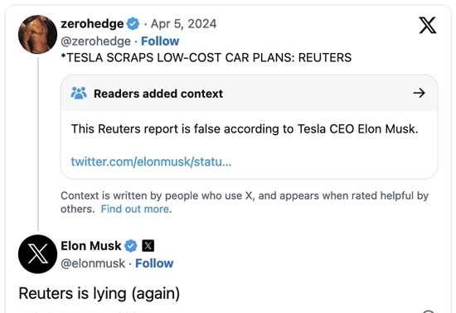
Task: Open the @elonmusk handle
Action: click(93, 263)
